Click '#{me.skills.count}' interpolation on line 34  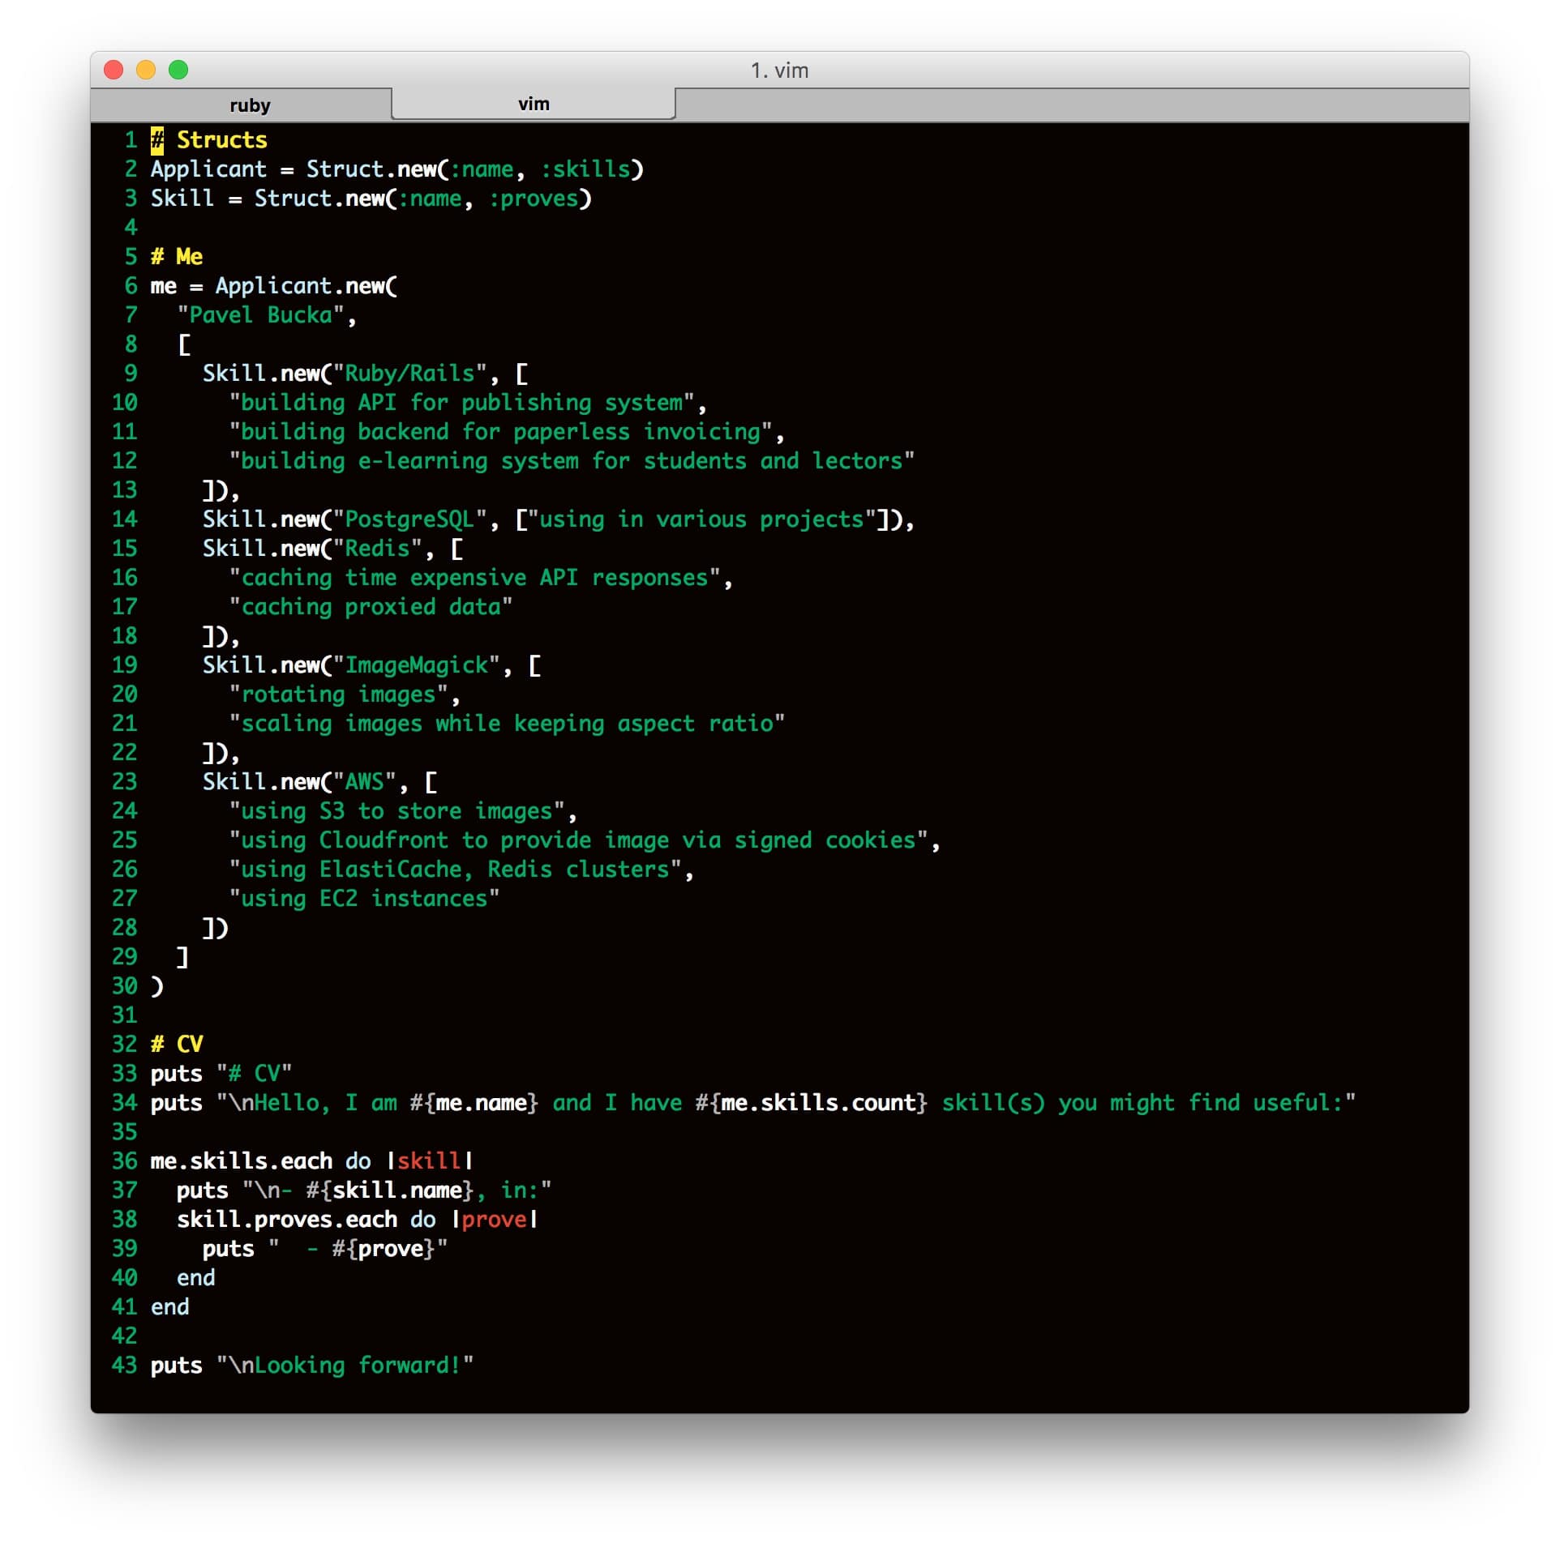812,1102
